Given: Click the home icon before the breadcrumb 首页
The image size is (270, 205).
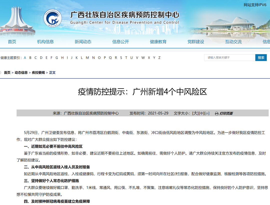Looking at the screenshot, I should click(0, 72).
